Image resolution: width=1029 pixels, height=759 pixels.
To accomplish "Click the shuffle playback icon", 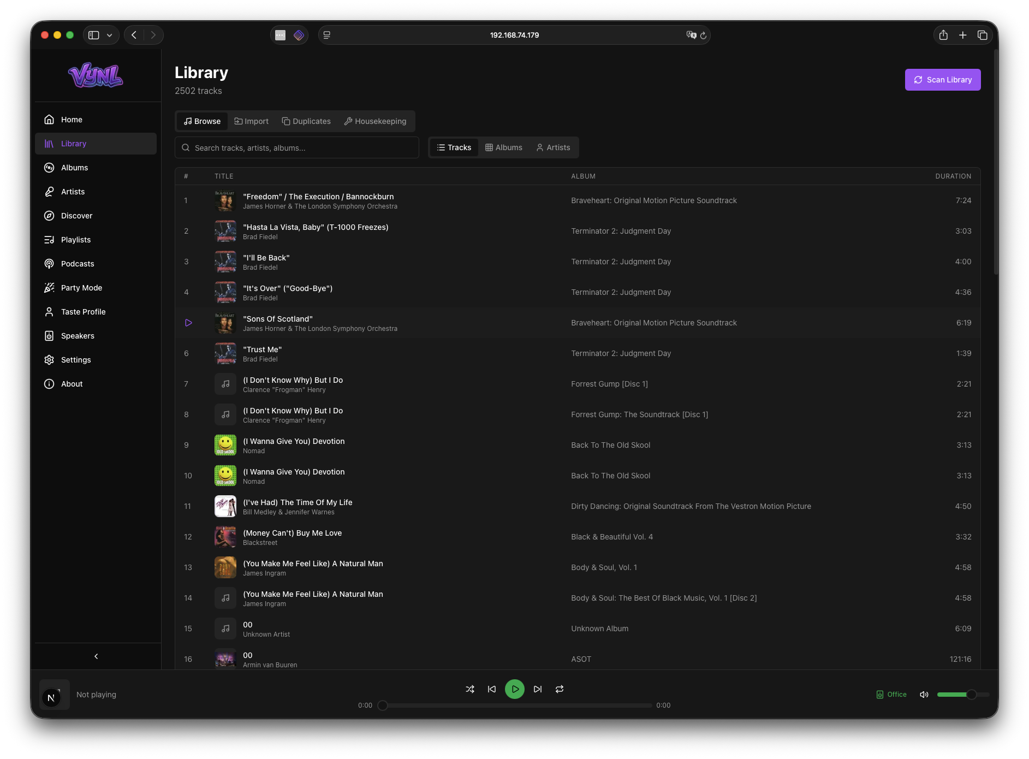I will tap(469, 689).
